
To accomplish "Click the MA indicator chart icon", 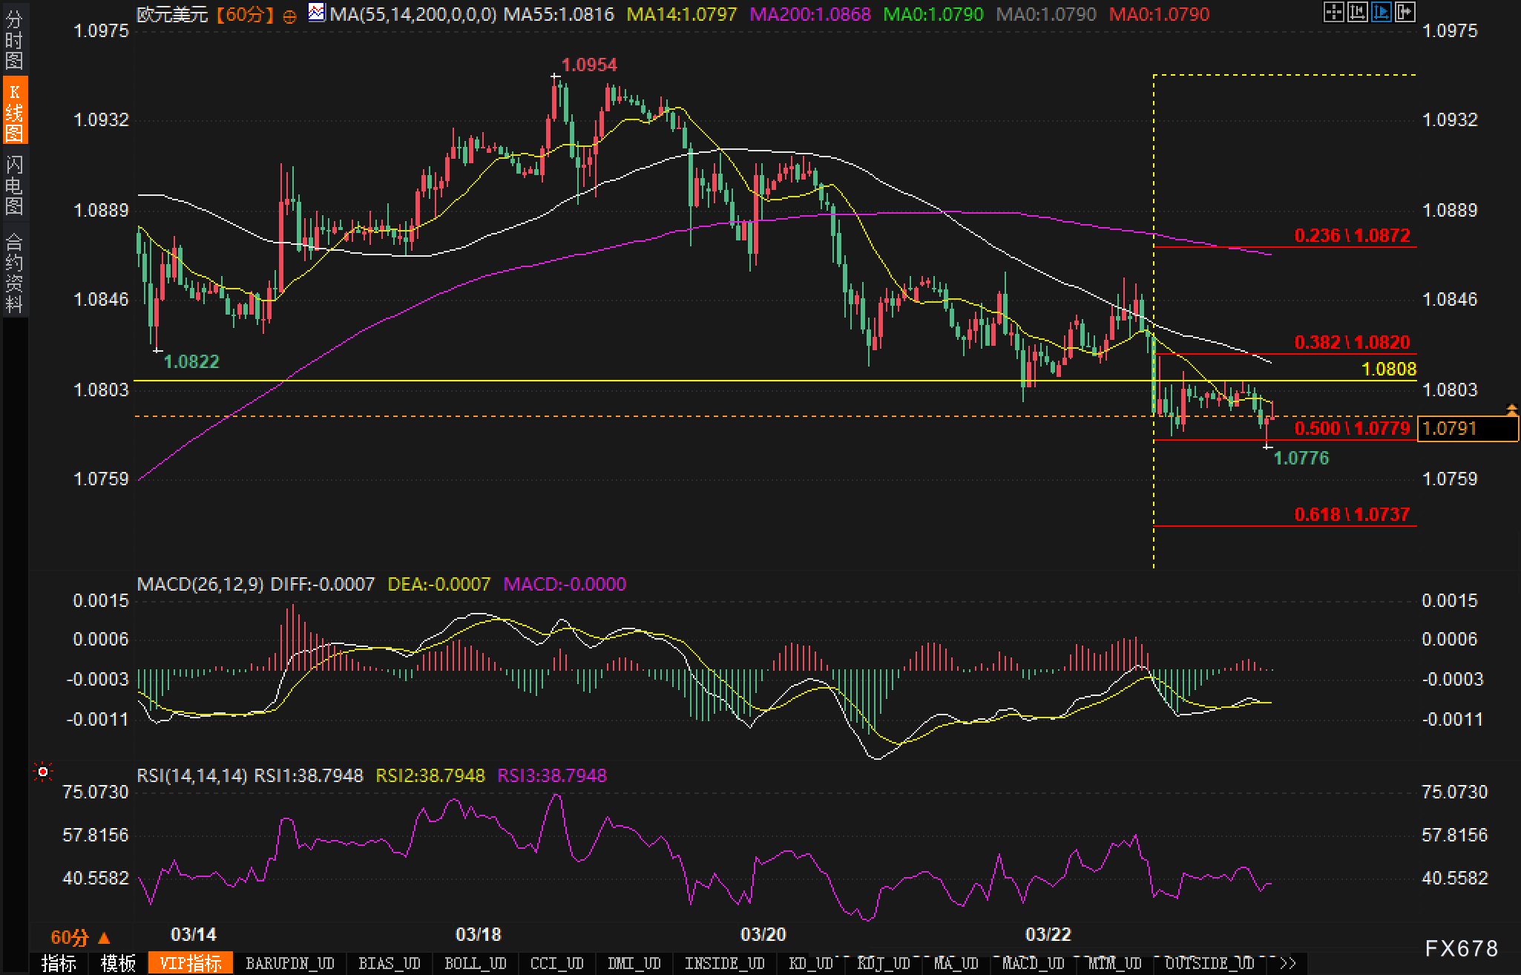I will click(x=317, y=13).
